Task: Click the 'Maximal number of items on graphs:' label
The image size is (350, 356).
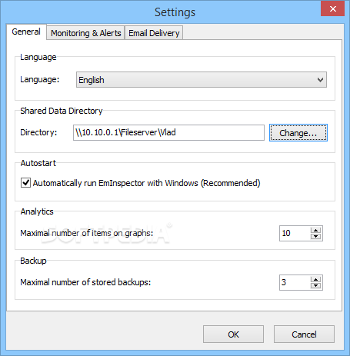Action: click(87, 233)
